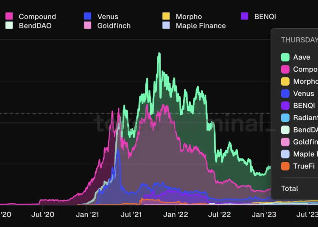The height and width of the screenshot is (227, 318).
Task: Click the blue Venus swatch in top legend
Action: [x=88, y=17]
